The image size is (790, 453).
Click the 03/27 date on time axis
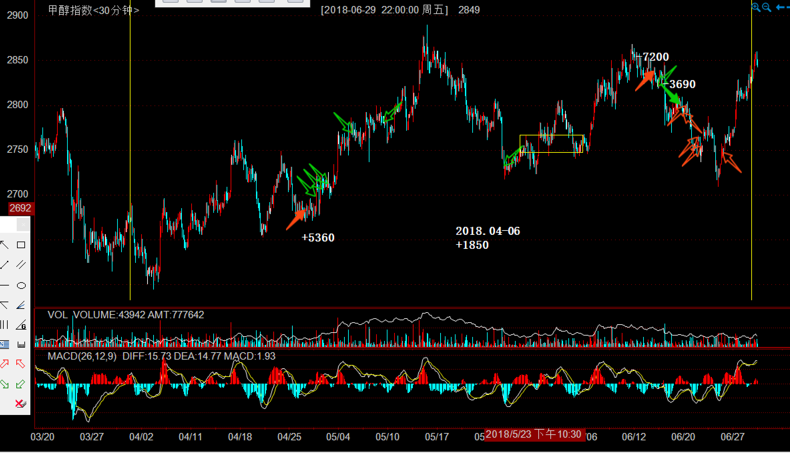92,437
